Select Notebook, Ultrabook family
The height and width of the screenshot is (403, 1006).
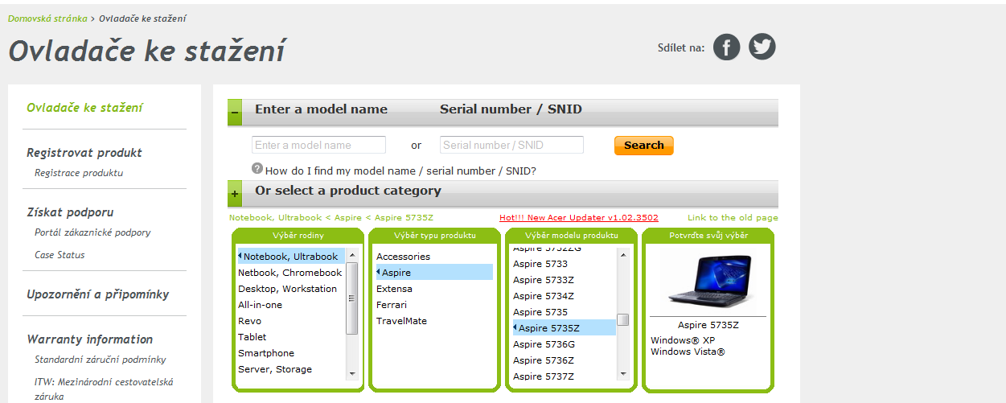tap(291, 257)
